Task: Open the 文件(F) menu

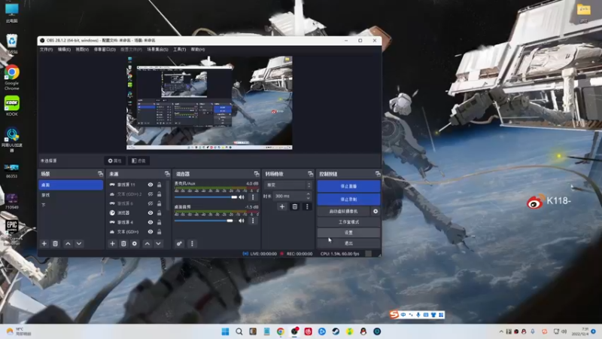Action: pos(46,50)
